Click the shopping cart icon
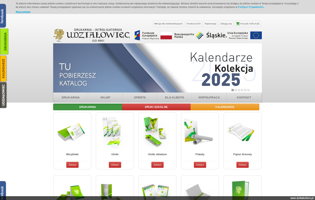Viewport: 315px width, 200px height. click(x=238, y=24)
